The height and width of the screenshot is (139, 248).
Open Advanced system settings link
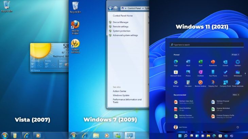pos(125,35)
